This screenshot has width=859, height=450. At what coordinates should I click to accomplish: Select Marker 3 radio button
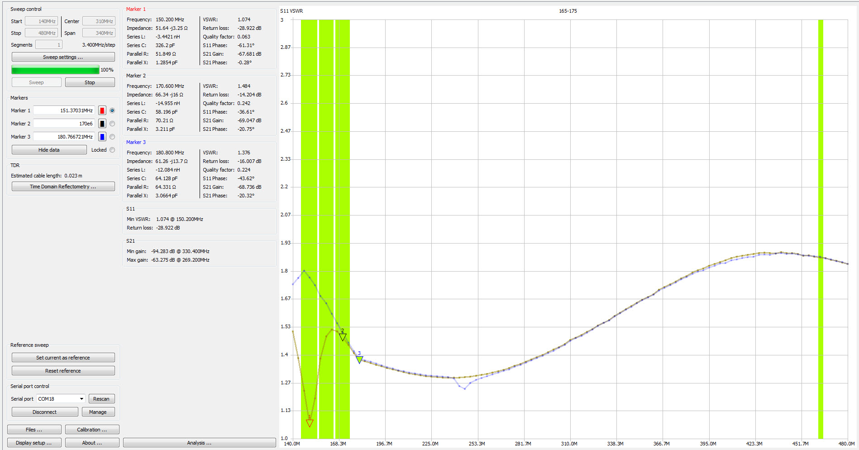tap(112, 137)
